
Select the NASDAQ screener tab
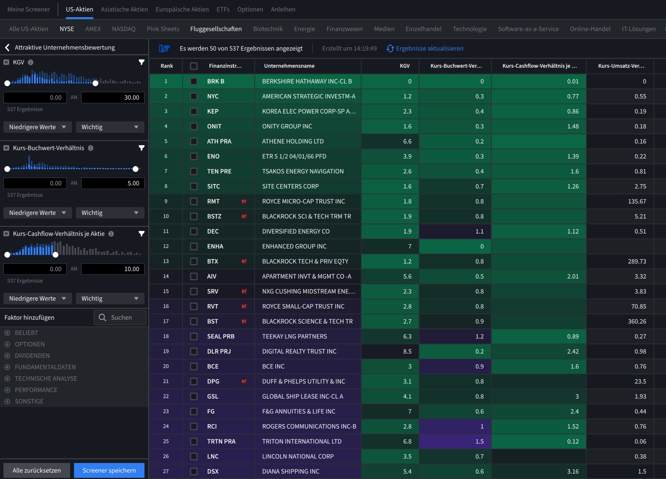click(x=124, y=29)
